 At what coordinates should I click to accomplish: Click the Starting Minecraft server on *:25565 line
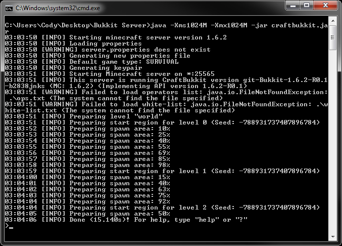[x=110, y=74]
